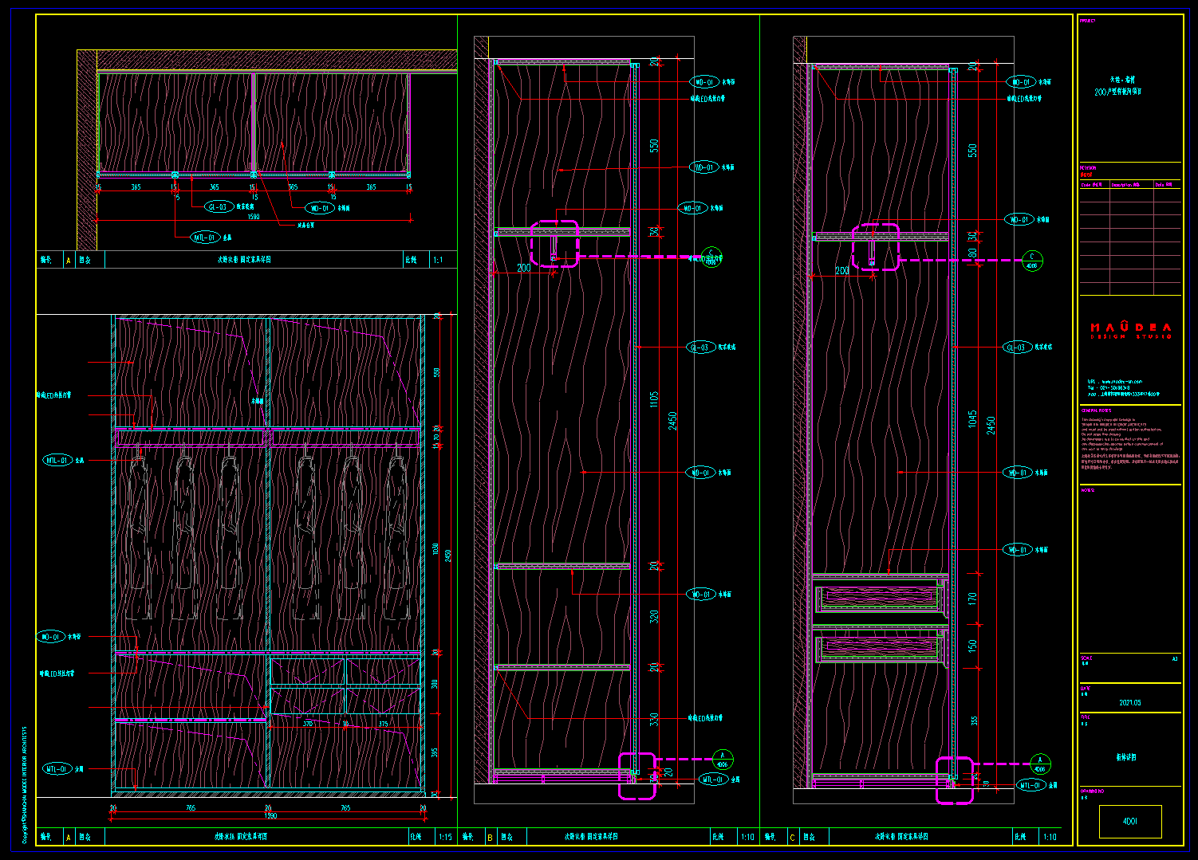Screen dimensions: 1198x860
Task: Click detail marker A 4D06 in section C
Action: click(x=1040, y=764)
